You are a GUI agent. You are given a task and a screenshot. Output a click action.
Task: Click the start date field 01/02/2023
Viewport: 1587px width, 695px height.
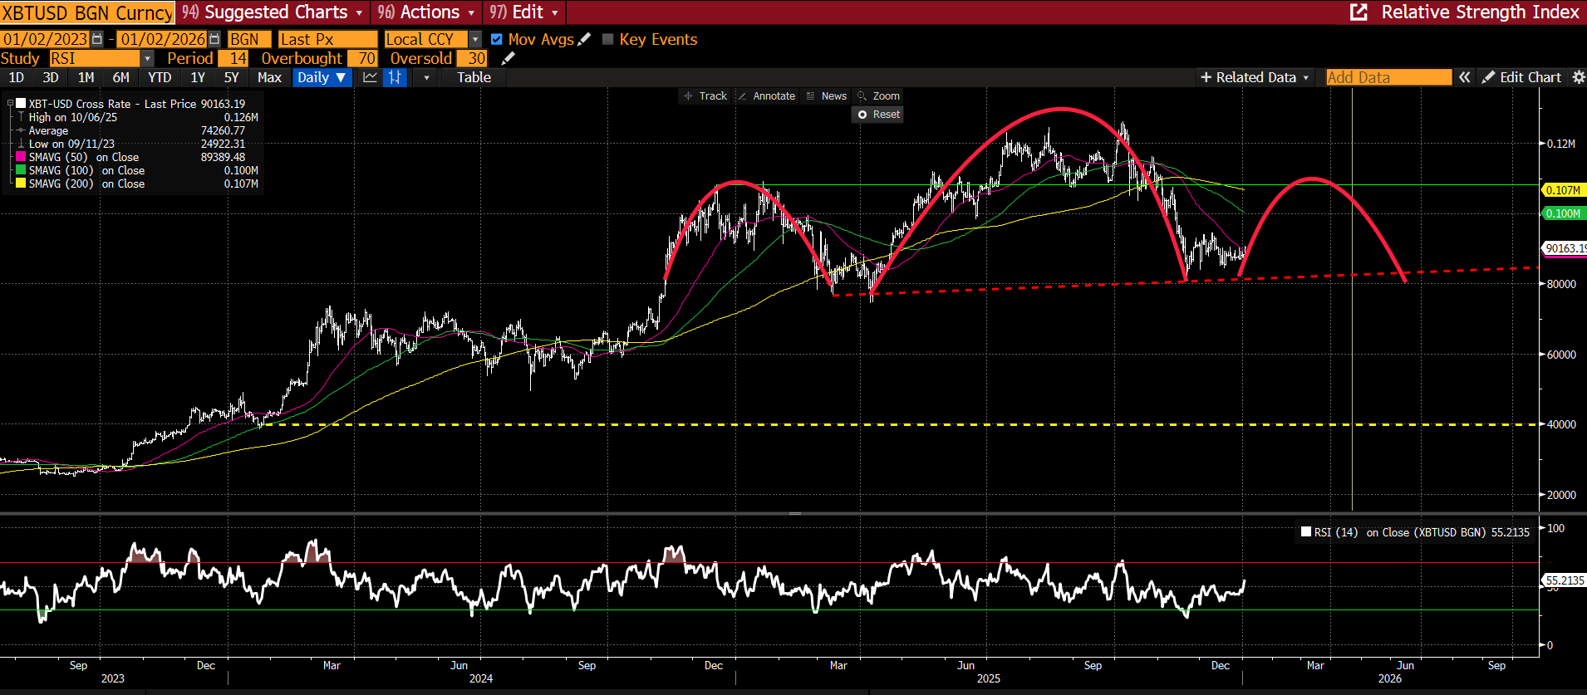click(x=45, y=39)
